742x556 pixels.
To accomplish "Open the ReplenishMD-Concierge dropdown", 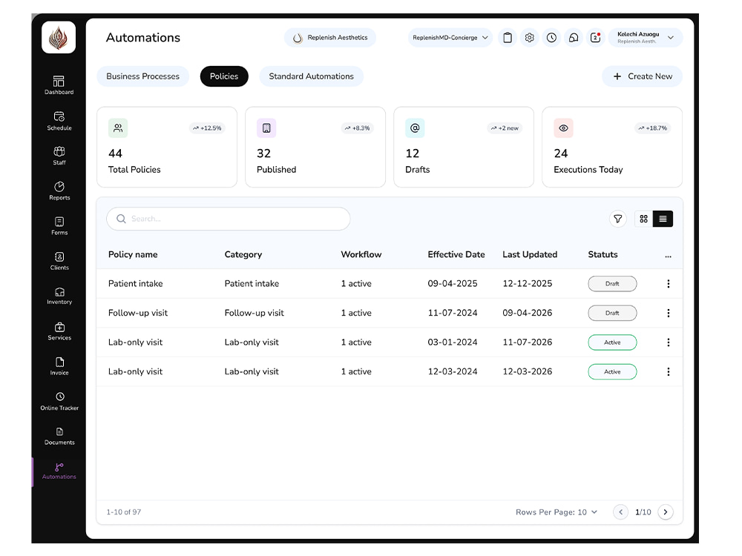I will coord(450,38).
